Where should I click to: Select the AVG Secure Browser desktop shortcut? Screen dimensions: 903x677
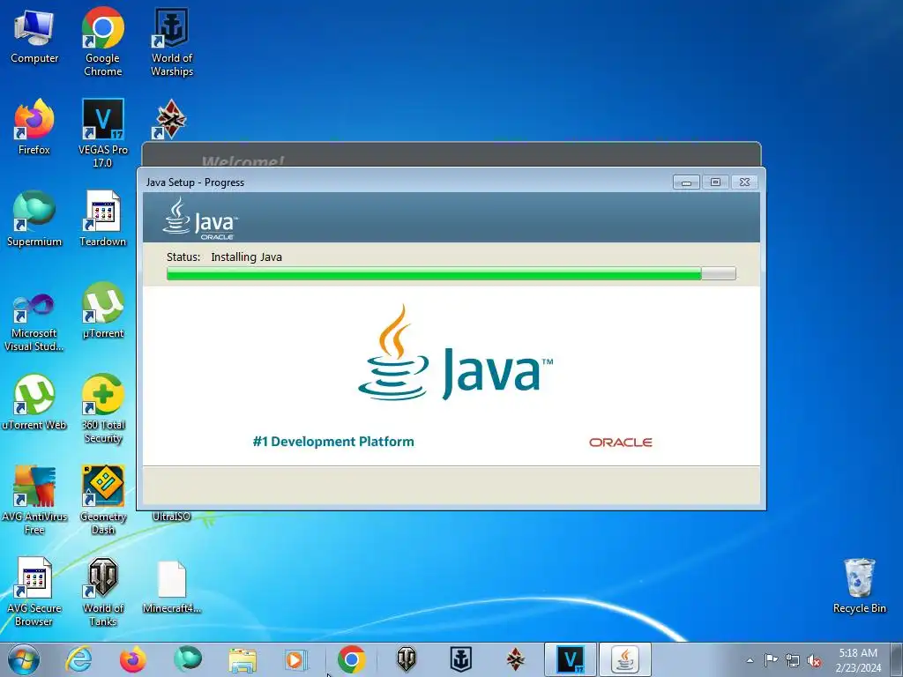point(34,591)
